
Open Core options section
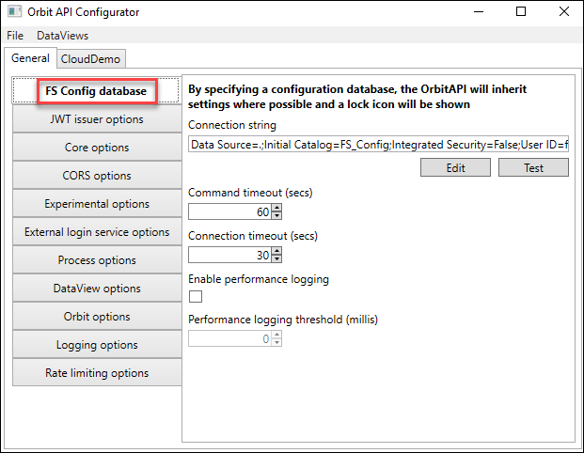[97, 148]
